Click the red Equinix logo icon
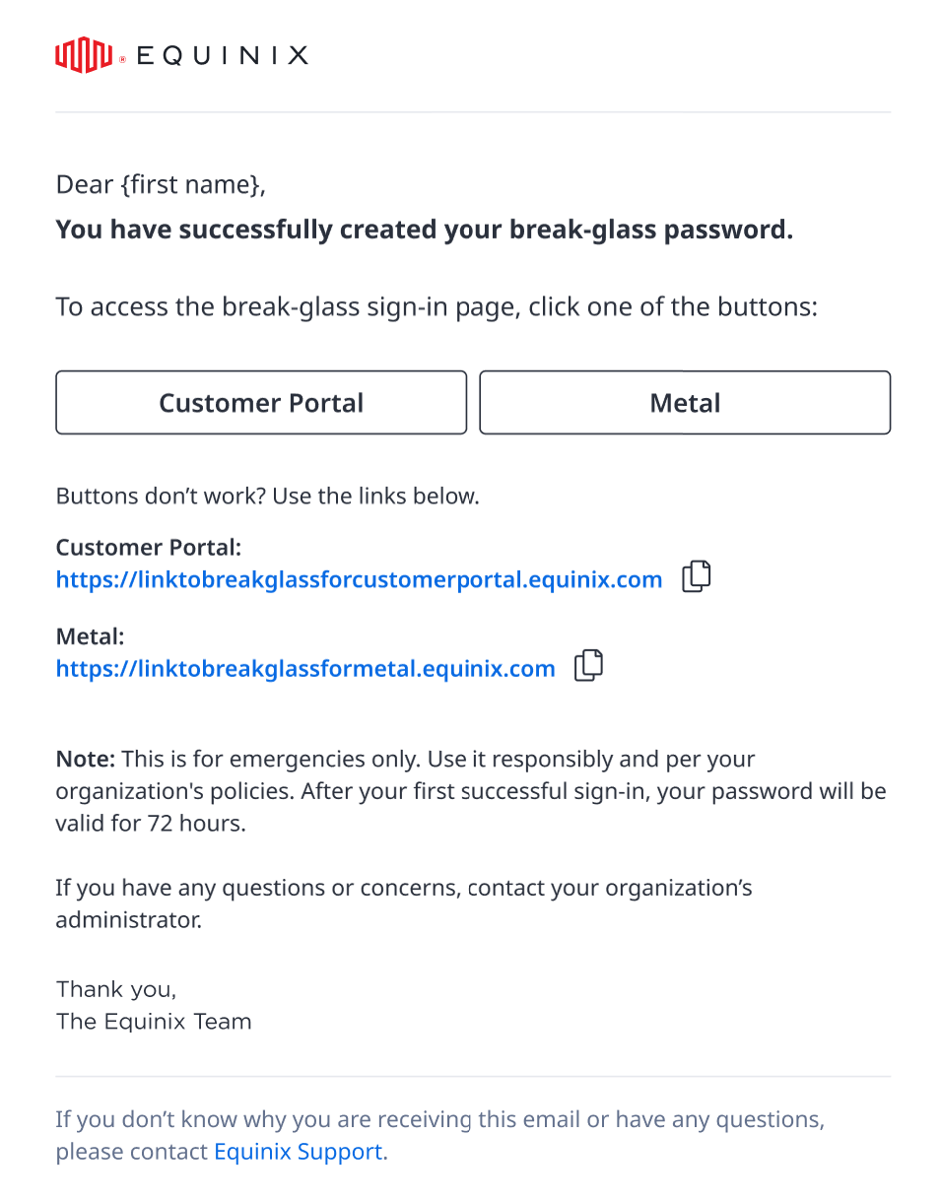This screenshot has height=1202, width=941. pos(84,54)
